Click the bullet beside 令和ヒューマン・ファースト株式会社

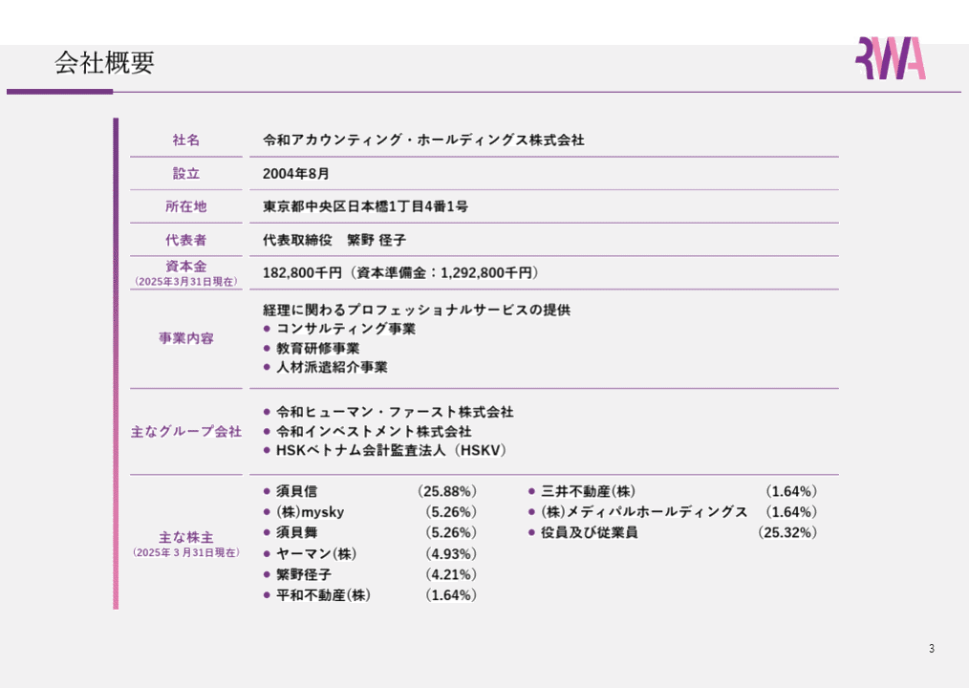265,412
